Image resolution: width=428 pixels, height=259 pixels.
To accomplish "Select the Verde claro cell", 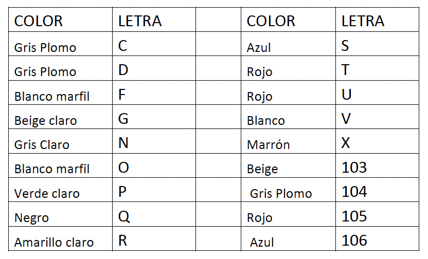I will 47,194.
